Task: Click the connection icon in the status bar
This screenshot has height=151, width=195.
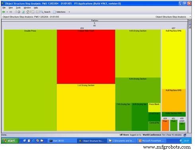Action: [x=185, y=135]
